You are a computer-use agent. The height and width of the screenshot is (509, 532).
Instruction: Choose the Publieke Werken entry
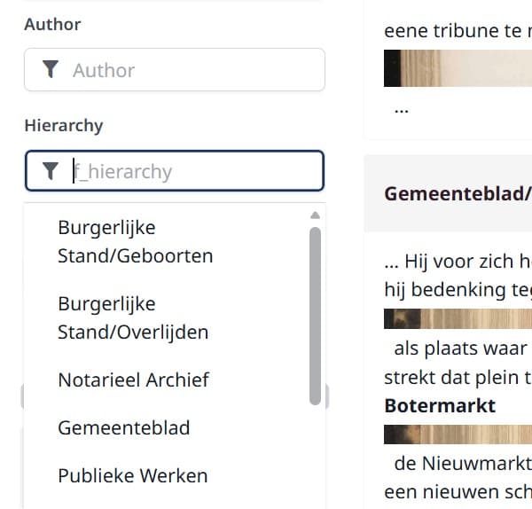tap(133, 476)
